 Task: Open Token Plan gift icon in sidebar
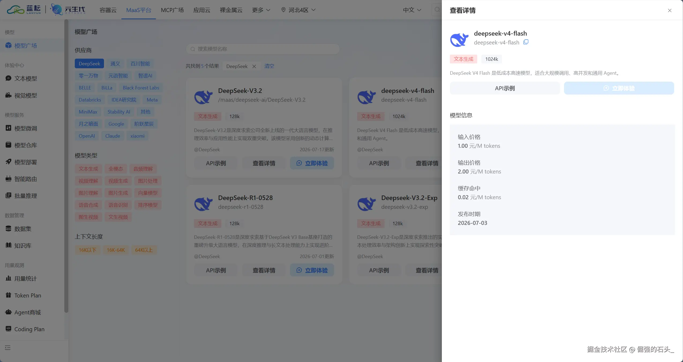[x=8, y=295]
